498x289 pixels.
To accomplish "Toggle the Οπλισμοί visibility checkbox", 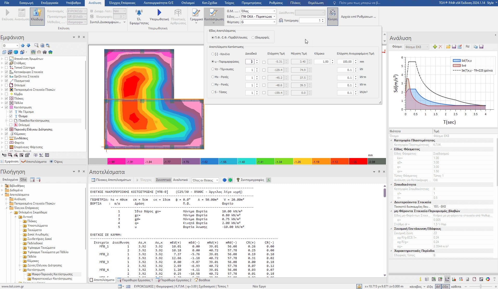I will (6, 85).
